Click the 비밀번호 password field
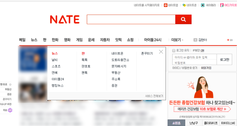 pos(195,62)
